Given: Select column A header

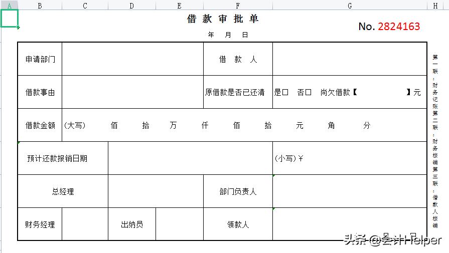Looking at the screenshot, I should [10, 5].
